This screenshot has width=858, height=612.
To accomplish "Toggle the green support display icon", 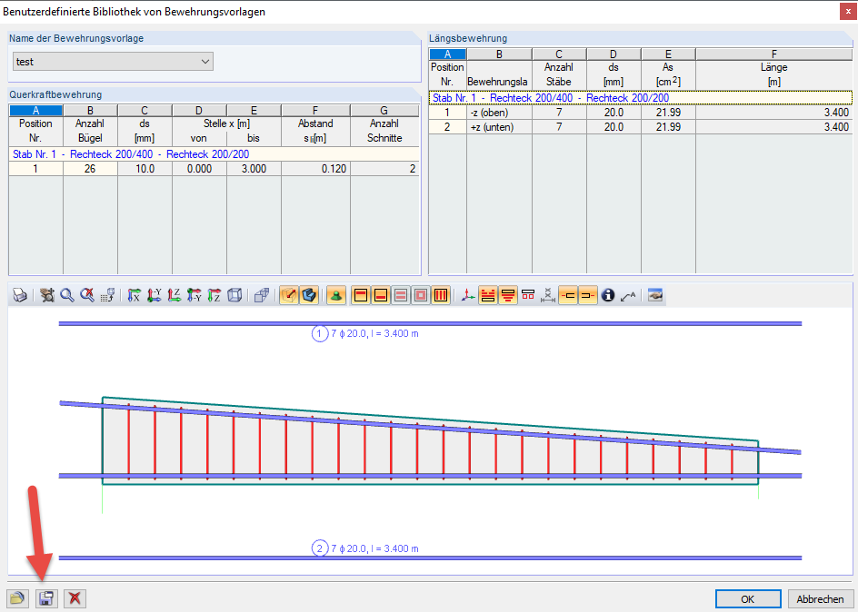I will 336,296.
